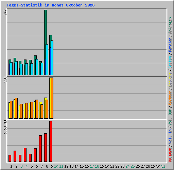Click the volume axis label 5.53 MB

(x=5, y=128)
